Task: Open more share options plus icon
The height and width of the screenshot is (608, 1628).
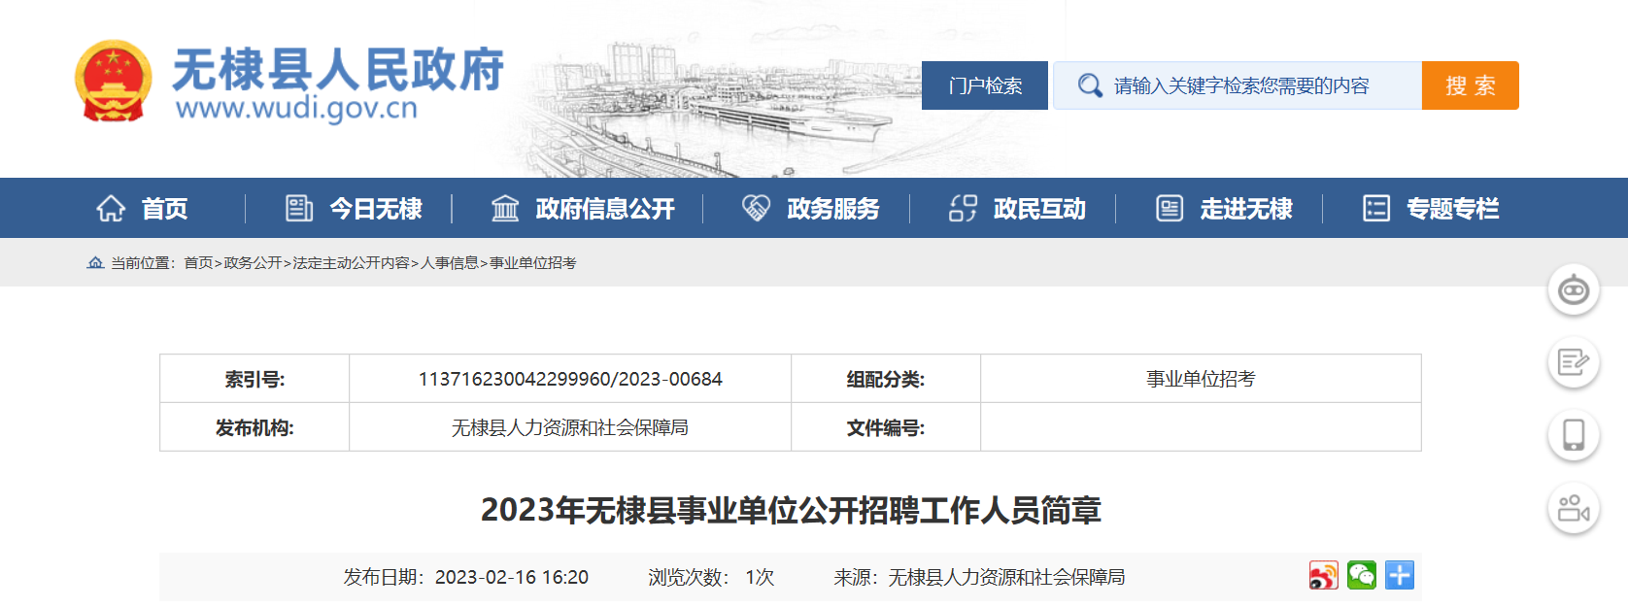Action: pyautogui.click(x=1400, y=576)
